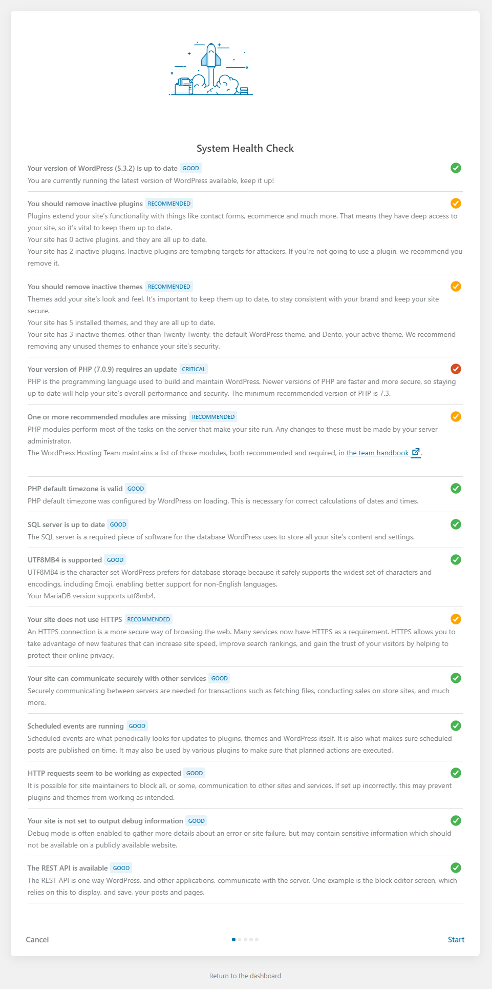The width and height of the screenshot is (492, 989).
Task: Click the orange check icon for inactive themes
Action: [x=456, y=286]
